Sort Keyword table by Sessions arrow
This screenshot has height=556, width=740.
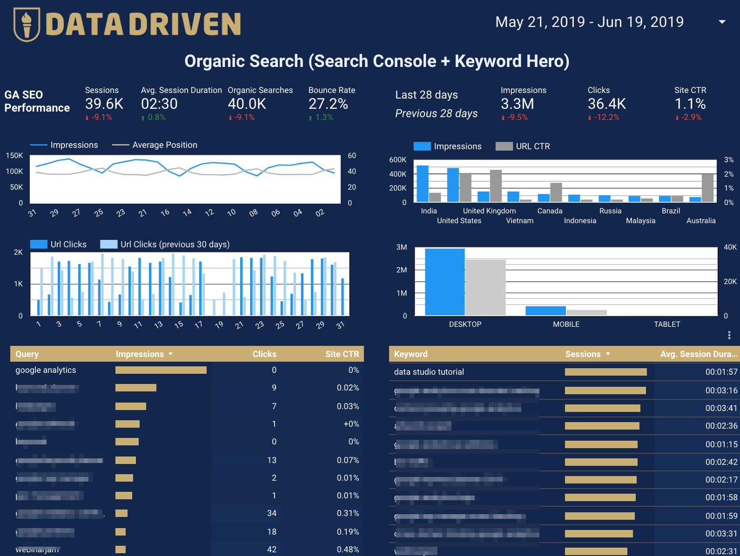(x=608, y=354)
